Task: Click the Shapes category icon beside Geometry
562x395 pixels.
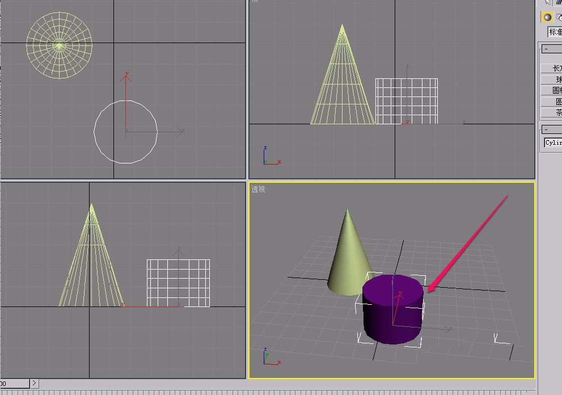Action: [559, 18]
